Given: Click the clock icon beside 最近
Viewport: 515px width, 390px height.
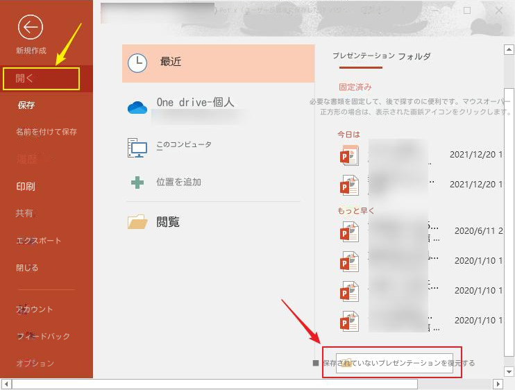Looking at the screenshot, I should point(137,62).
